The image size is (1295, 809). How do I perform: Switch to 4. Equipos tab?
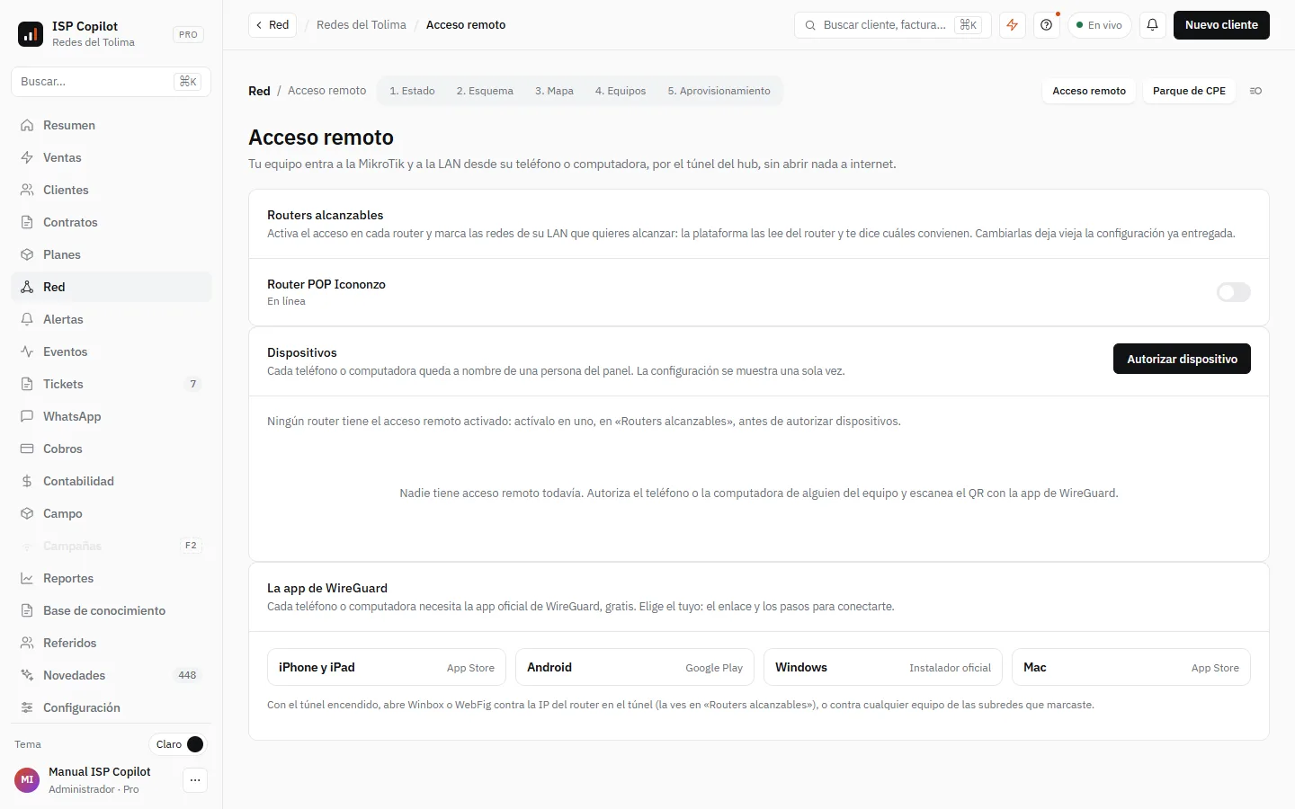pos(621,91)
